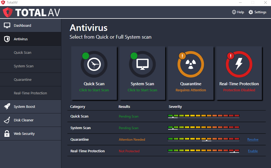Viewport: 271px width, 168px height.
Task: Click the Quick Scan clock icon
Action: (94, 64)
